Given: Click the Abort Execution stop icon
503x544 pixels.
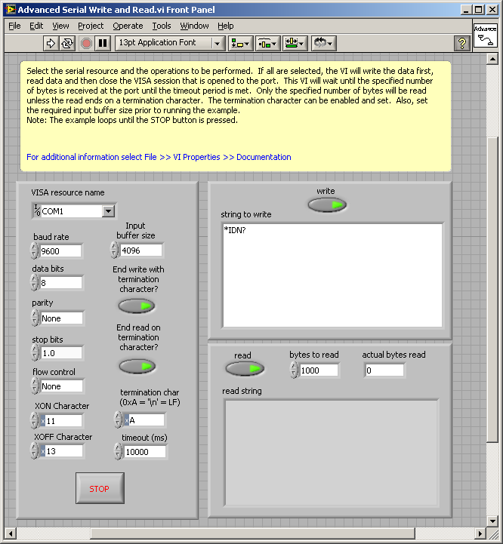Looking at the screenshot, I should pyautogui.click(x=86, y=43).
